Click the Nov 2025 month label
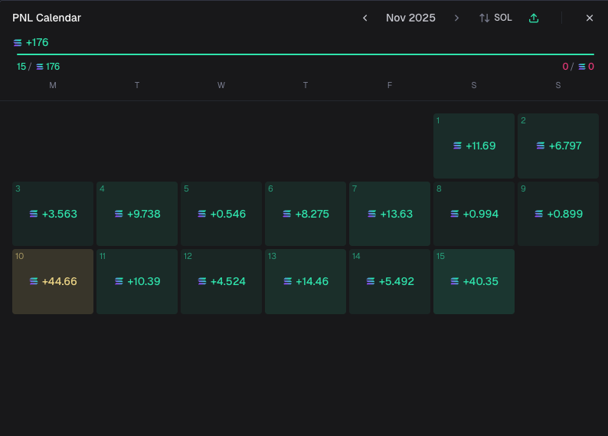 [410, 18]
